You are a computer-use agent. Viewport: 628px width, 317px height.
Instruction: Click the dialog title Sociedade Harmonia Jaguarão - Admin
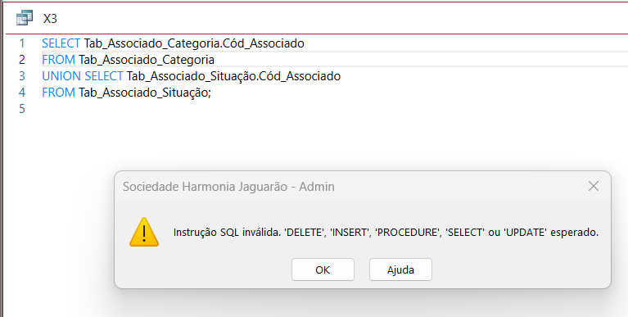(228, 187)
